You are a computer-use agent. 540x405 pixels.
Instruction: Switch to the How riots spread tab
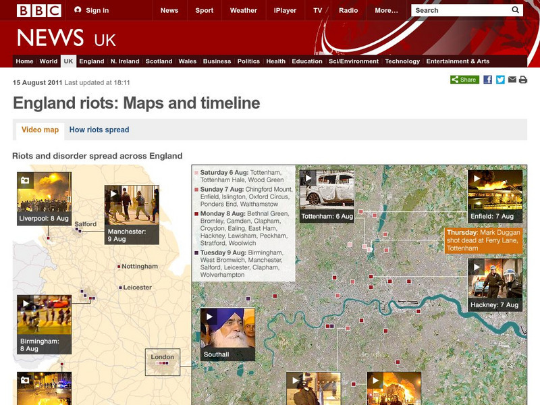(x=99, y=130)
